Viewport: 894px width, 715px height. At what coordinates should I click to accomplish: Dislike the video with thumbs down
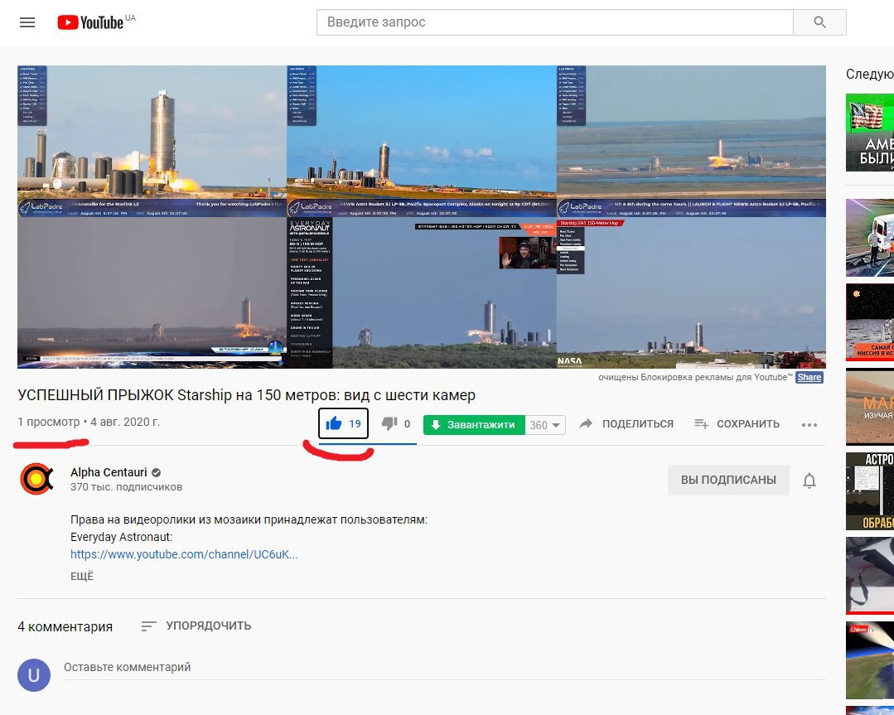click(x=396, y=423)
